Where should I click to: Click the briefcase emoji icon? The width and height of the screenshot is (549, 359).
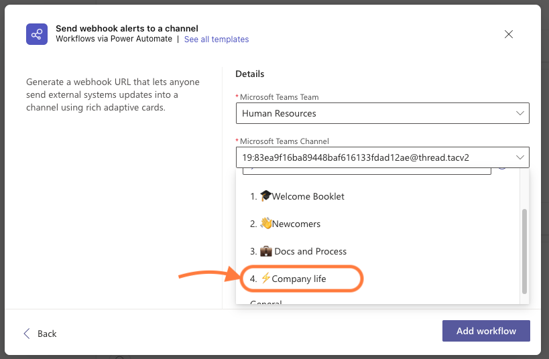click(266, 251)
